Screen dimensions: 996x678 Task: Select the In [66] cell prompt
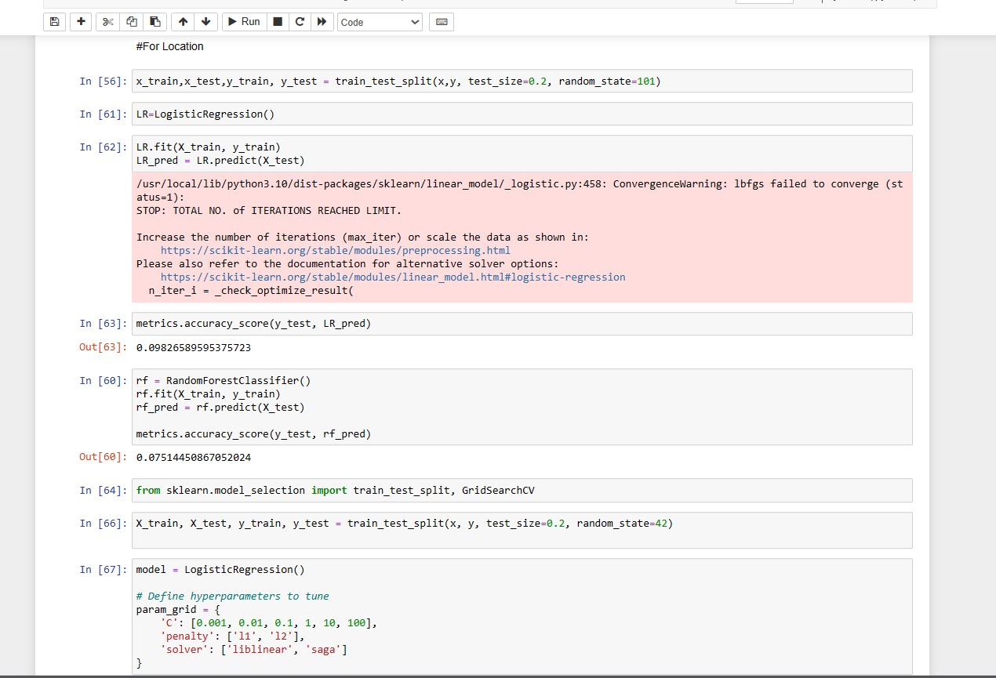click(104, 524)
